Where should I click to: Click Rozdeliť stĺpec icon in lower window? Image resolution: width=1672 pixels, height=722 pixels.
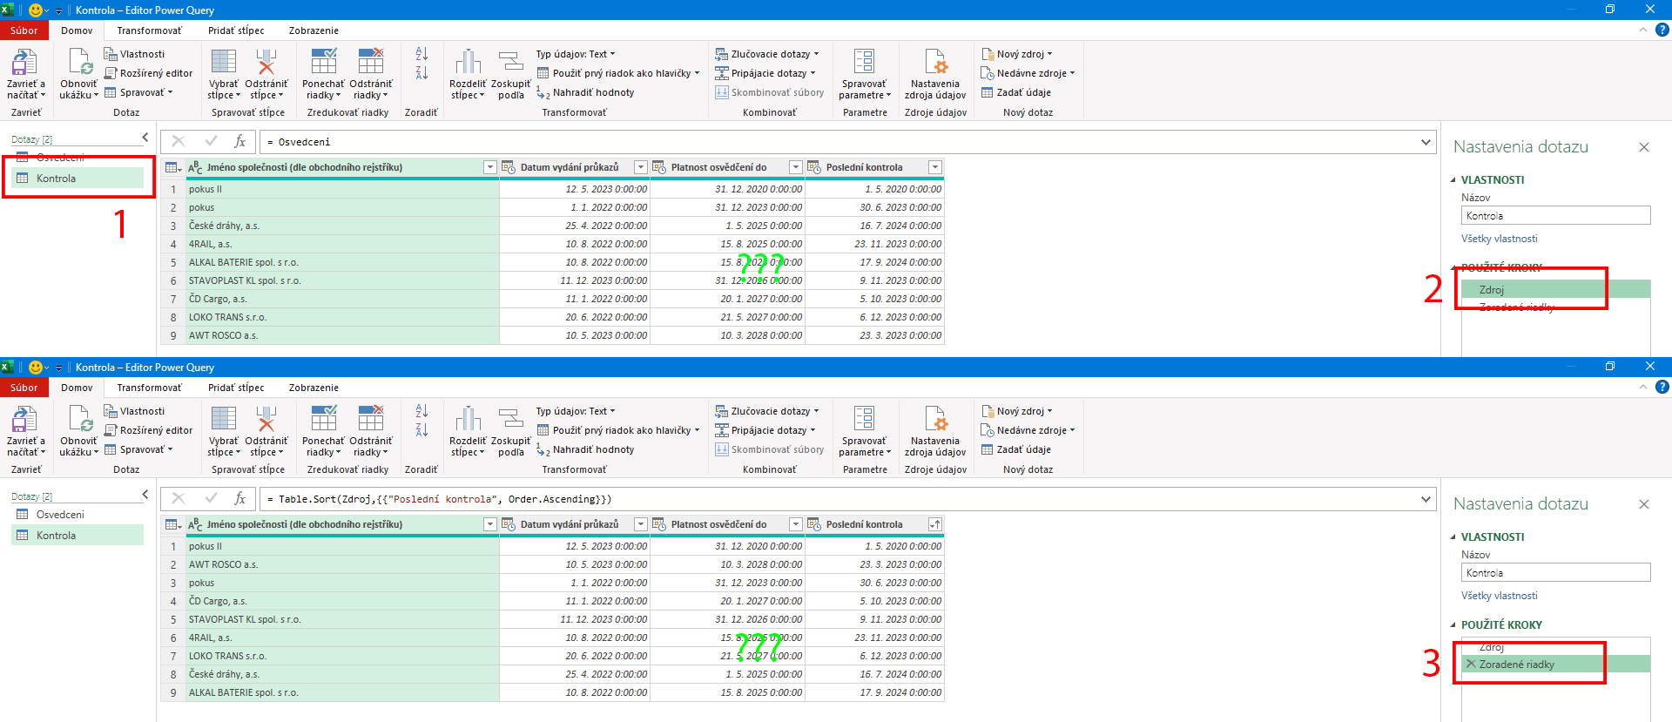(x=468, y=420)
